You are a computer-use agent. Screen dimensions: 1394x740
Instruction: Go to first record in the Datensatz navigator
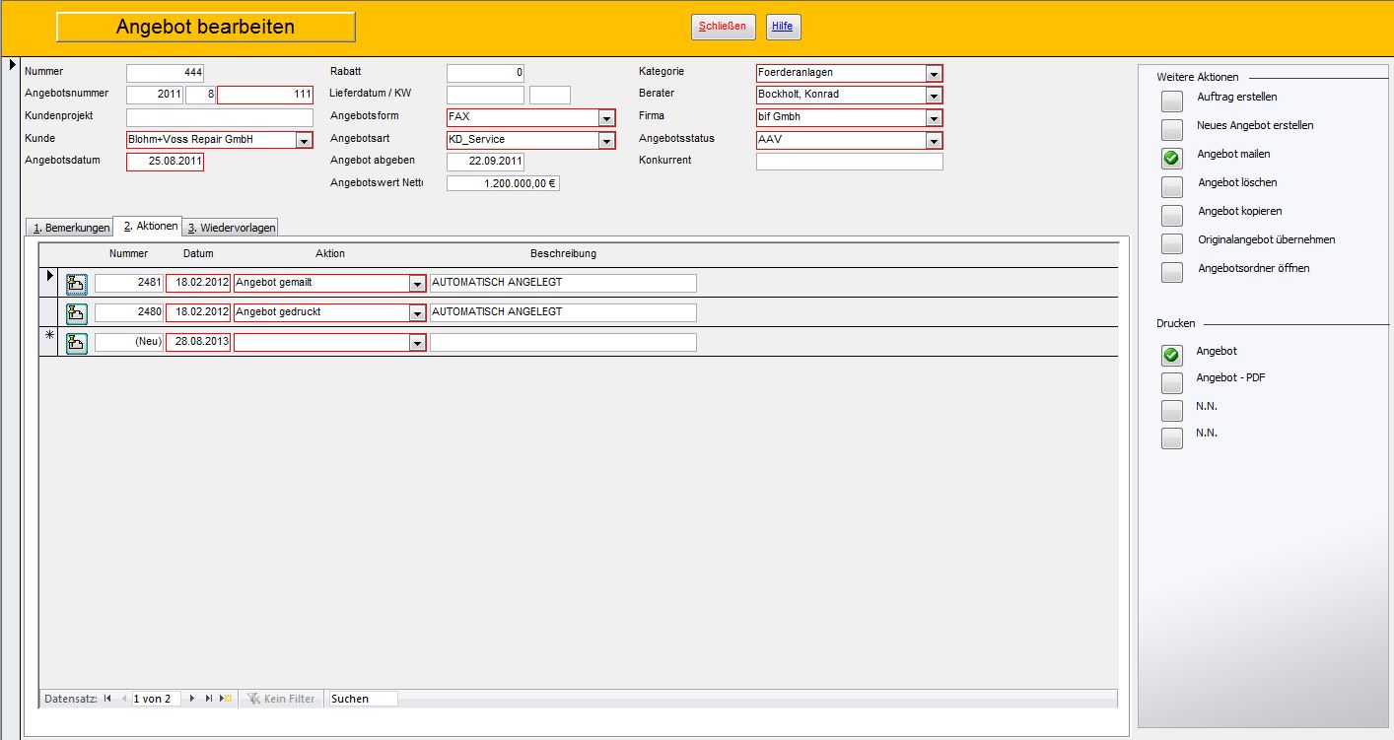coord(106,699)
